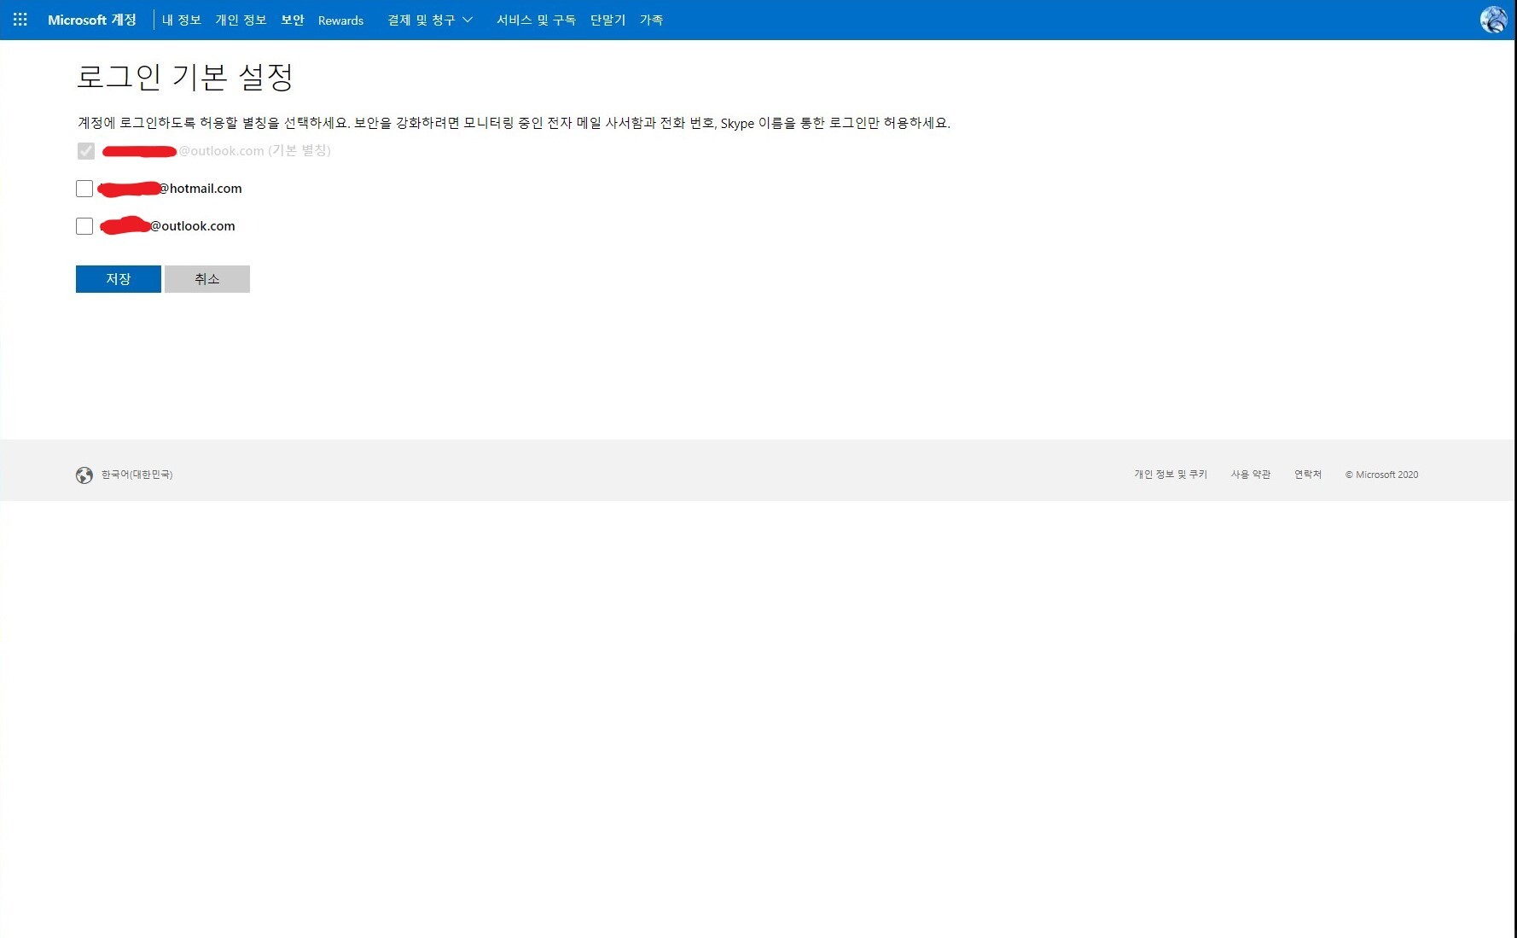
Task: Go to the 내 정보 tab
Action: [x=182, y=20]
